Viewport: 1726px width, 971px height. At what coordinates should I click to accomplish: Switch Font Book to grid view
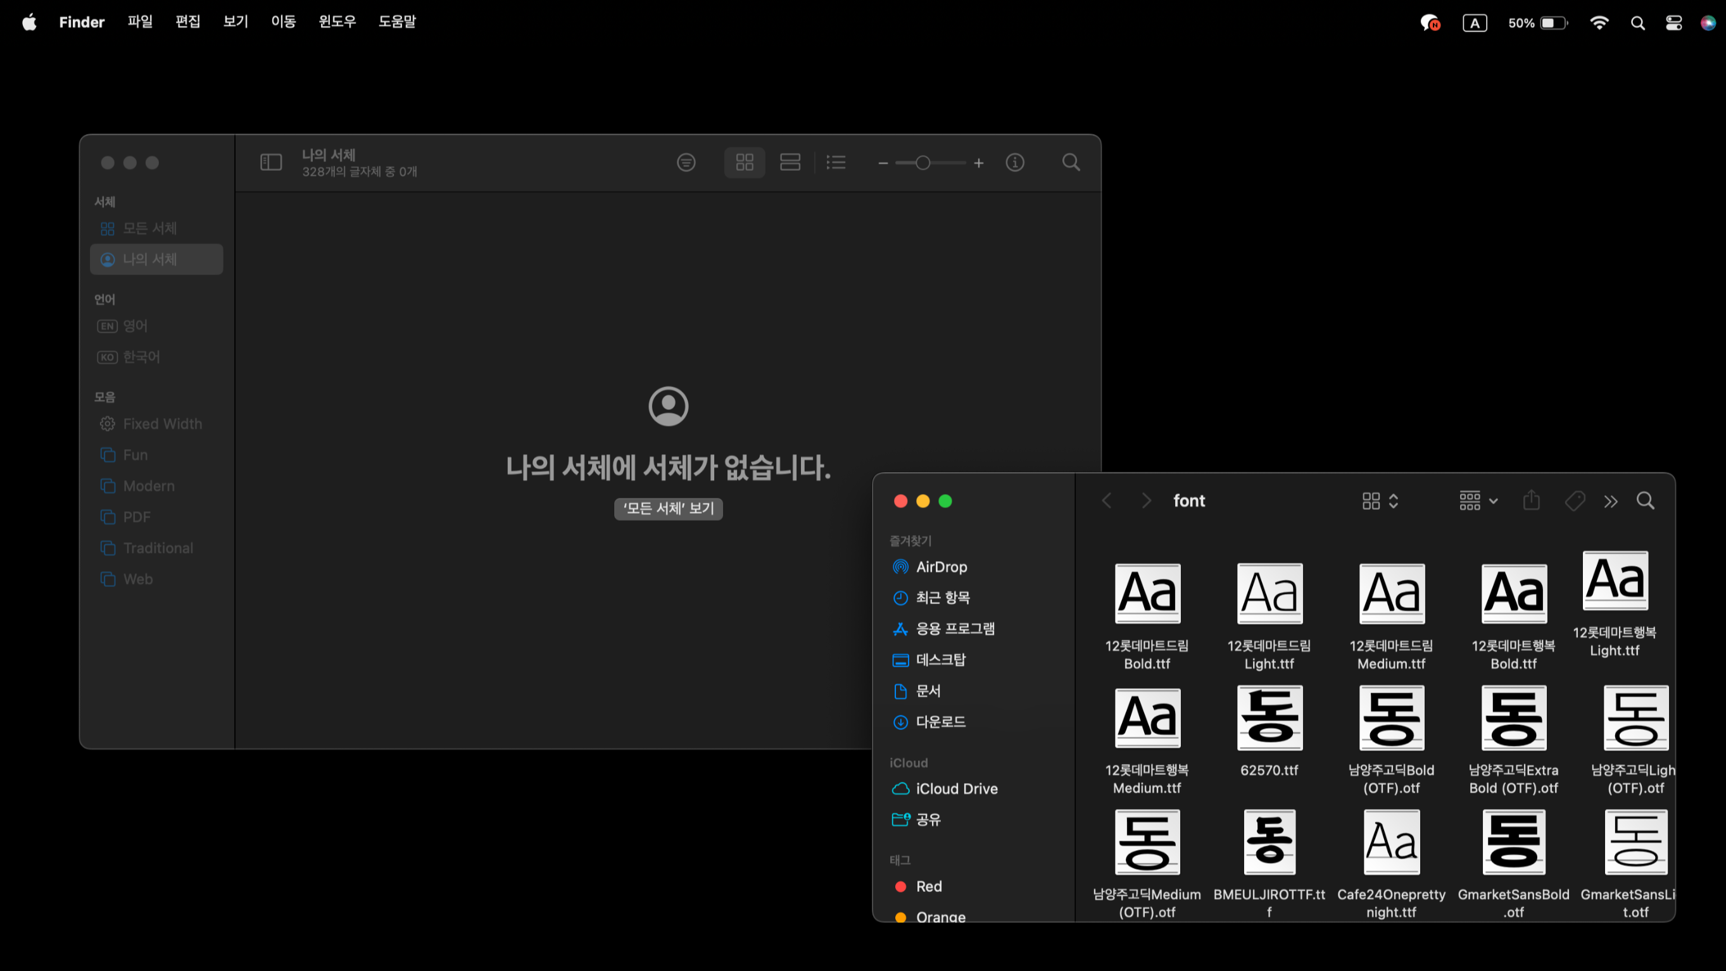pyautogui.click(x=745, y=162)
